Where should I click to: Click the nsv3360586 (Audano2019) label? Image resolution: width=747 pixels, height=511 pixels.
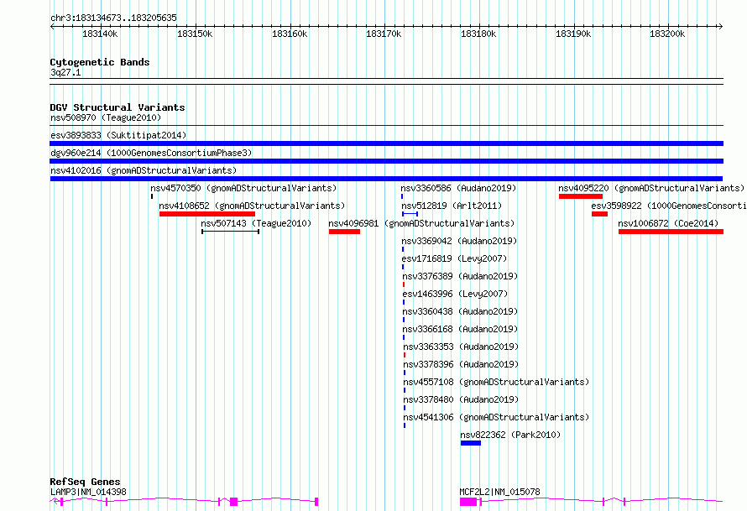click(x=458, y=188)
